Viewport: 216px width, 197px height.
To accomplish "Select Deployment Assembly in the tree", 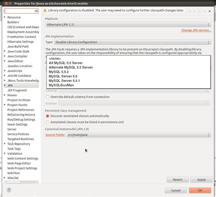I will pos(23,32).
